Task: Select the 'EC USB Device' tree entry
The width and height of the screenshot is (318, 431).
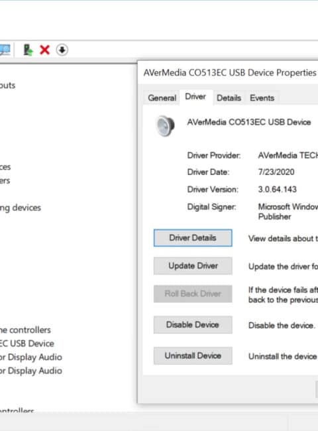Action: pos(27,343)
